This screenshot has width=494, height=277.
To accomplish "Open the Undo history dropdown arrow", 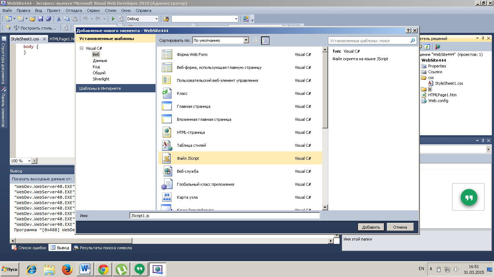I will [x=91, y=19].
